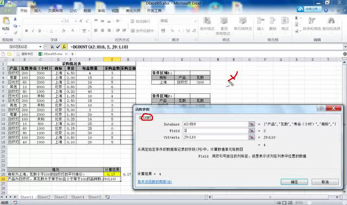This screenshot has width=347, height=205.
Task: Click the blue Excel help question icon
Action: (326, 10)
